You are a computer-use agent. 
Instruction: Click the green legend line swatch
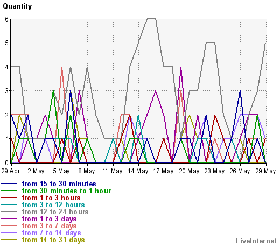(9, 191)
